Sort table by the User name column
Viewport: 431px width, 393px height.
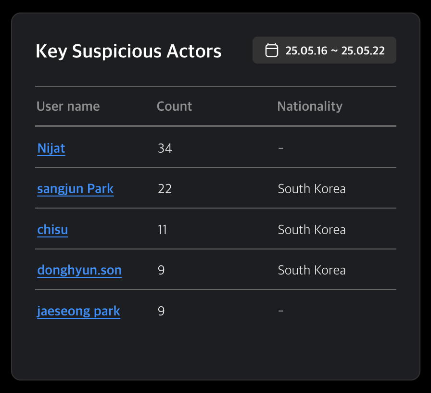(x=68, y=106)
